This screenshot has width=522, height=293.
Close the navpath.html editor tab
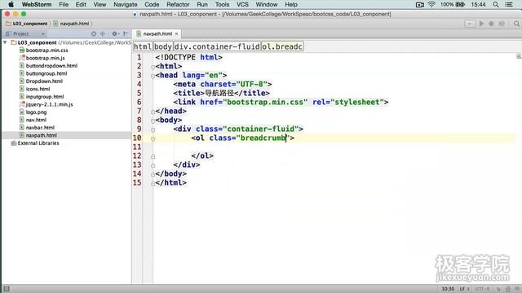176,34
